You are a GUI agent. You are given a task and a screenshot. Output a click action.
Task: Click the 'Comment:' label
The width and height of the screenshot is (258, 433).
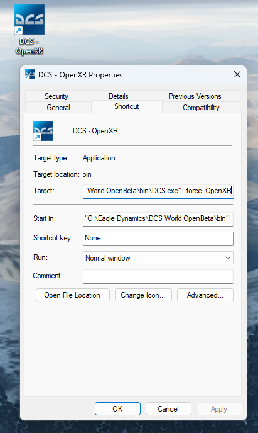point(48,276)
